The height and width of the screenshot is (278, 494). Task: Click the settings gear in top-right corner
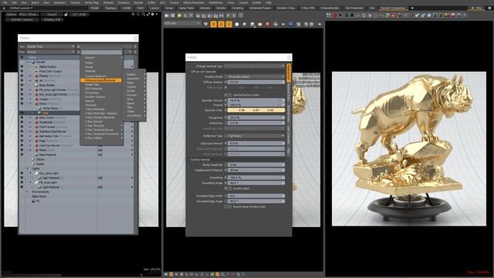pyautogui.click(x=489, y=8)
